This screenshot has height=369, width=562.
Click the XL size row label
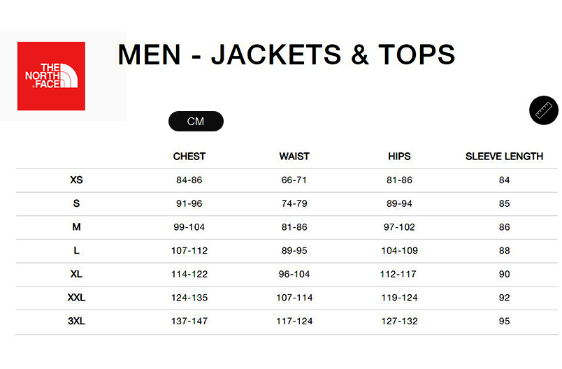76,274
